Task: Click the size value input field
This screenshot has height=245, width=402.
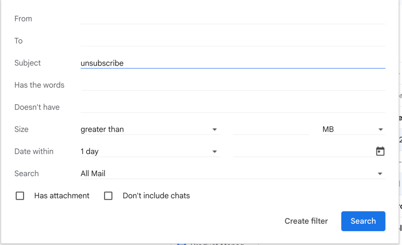Action: 271,129
